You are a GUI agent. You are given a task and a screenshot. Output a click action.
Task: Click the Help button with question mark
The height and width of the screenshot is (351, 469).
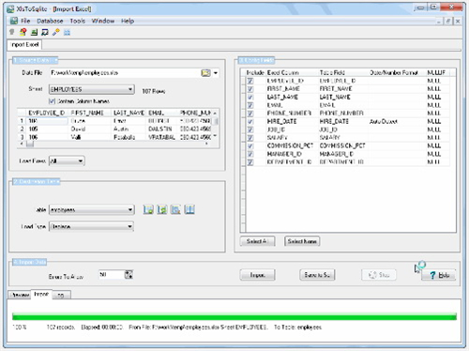point(439,275)
